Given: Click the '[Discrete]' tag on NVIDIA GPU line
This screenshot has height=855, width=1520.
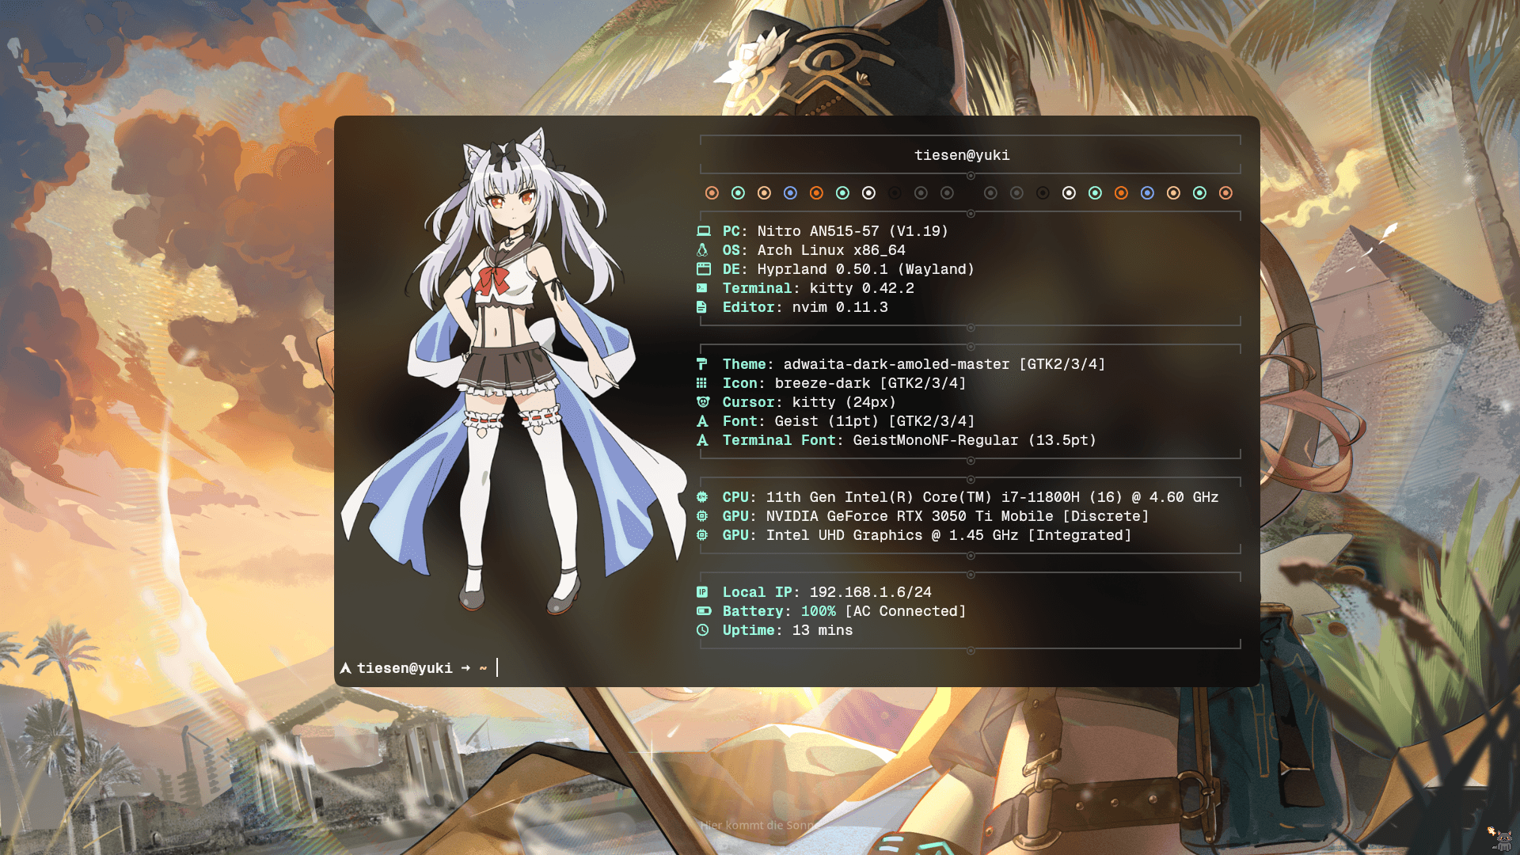Looking at the screenshot, I should tap(1105, 516).
